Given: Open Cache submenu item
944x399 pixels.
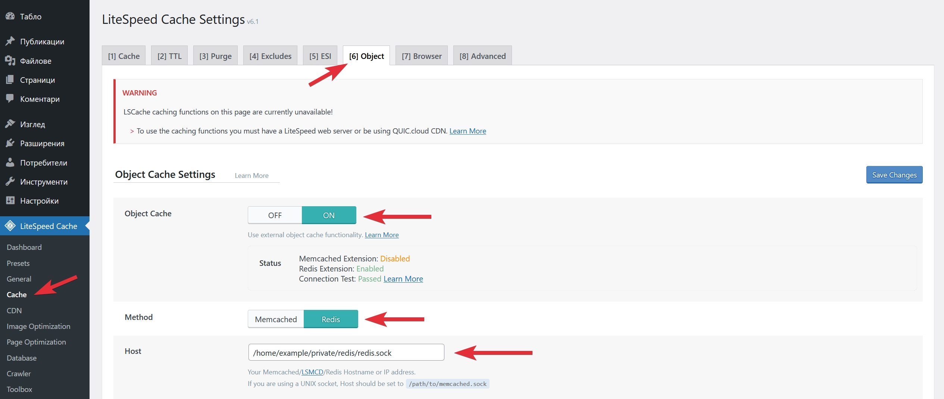Looking at the screenshot, I should pyautogui.click(x=17, y=295).
